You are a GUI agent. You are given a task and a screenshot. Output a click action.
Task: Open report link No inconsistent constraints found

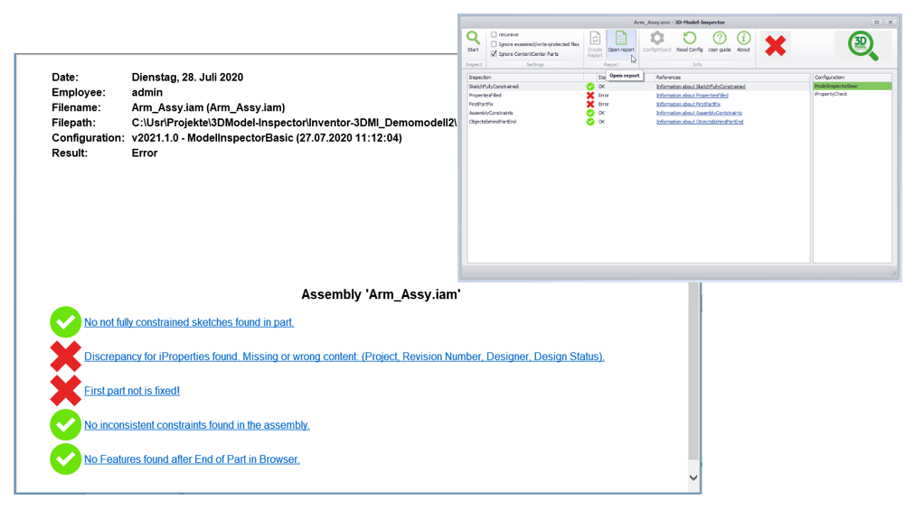pyautogui.click(x=197, y=425)
